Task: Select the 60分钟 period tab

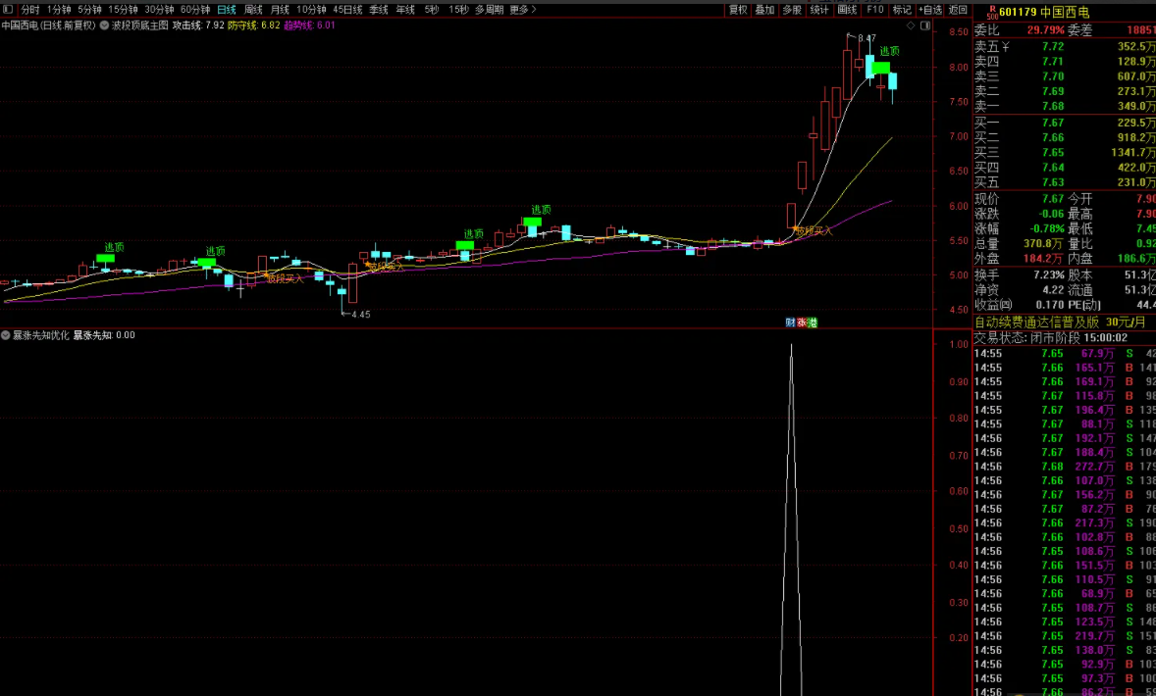Action: pyautogui.click(x=194, y=10)
